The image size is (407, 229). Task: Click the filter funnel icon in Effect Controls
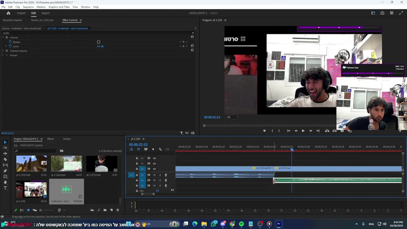tap(182, 133)
